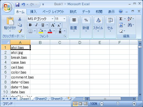Click the AutoSum sigma icon
143x107 pixels.
121,19
